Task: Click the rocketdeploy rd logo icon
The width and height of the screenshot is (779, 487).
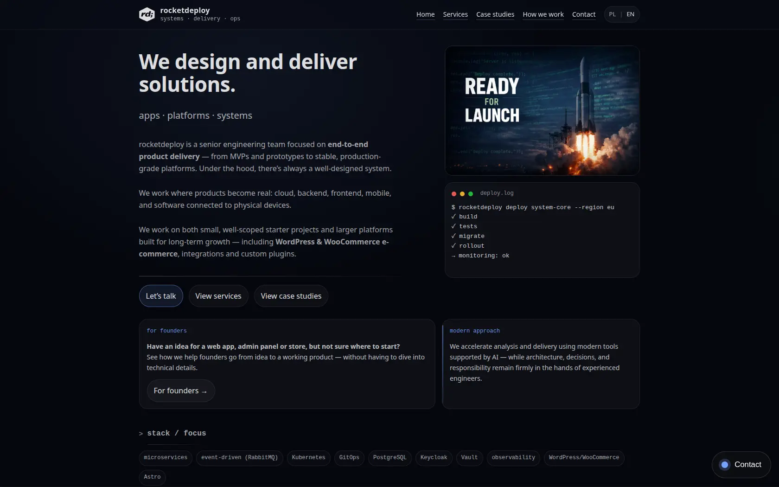Action: (147, 14)
